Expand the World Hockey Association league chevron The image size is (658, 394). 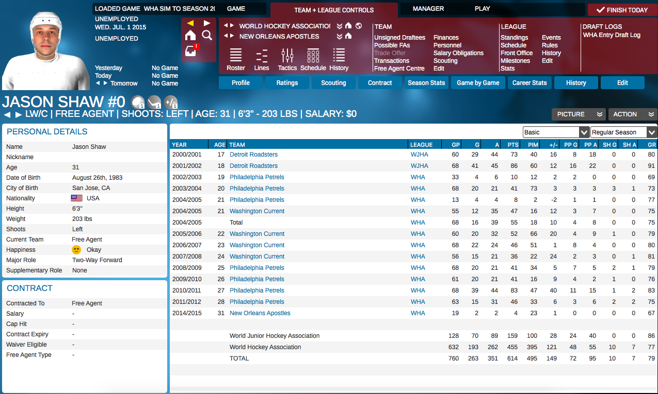(x=340, y=26)
